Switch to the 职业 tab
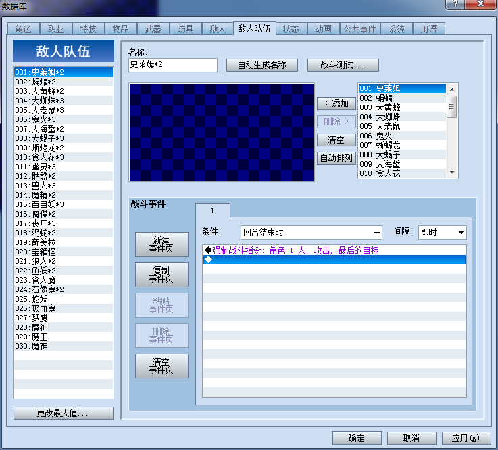Screen dimensions: 498x450 click(x=55, y=29)
